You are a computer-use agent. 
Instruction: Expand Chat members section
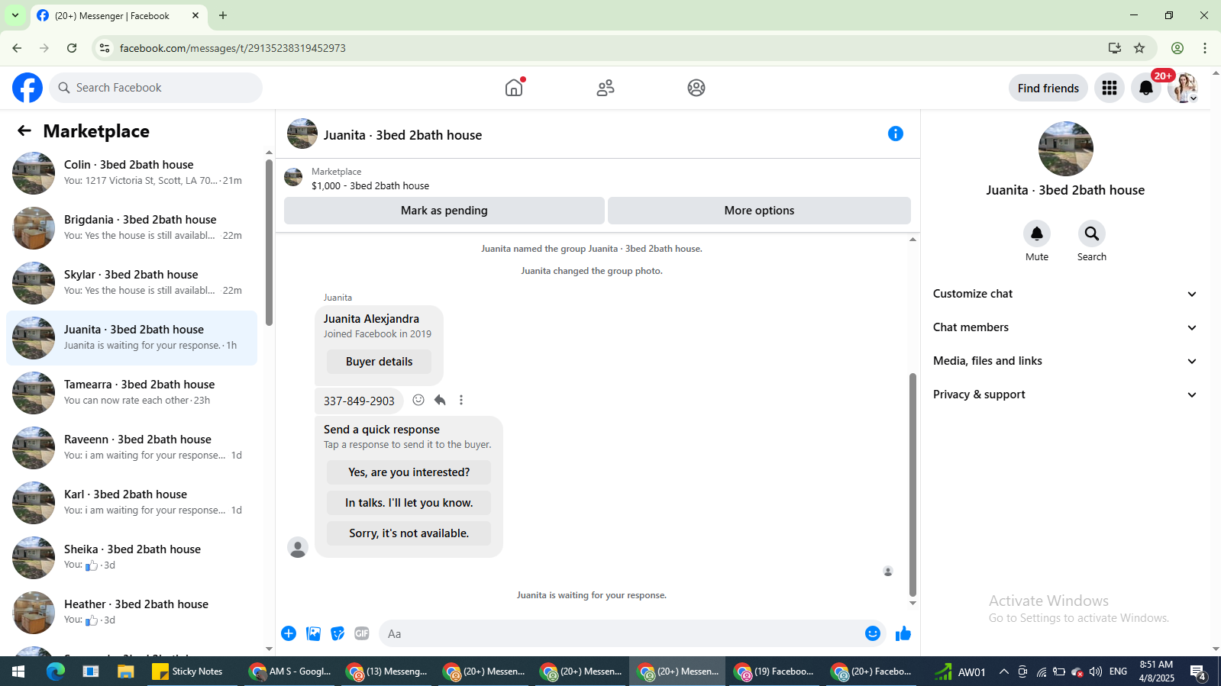pos(1065,327)
